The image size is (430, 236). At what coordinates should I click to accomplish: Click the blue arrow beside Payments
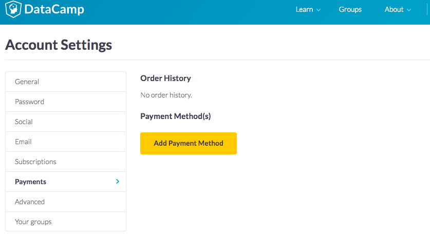pos(118,182)
